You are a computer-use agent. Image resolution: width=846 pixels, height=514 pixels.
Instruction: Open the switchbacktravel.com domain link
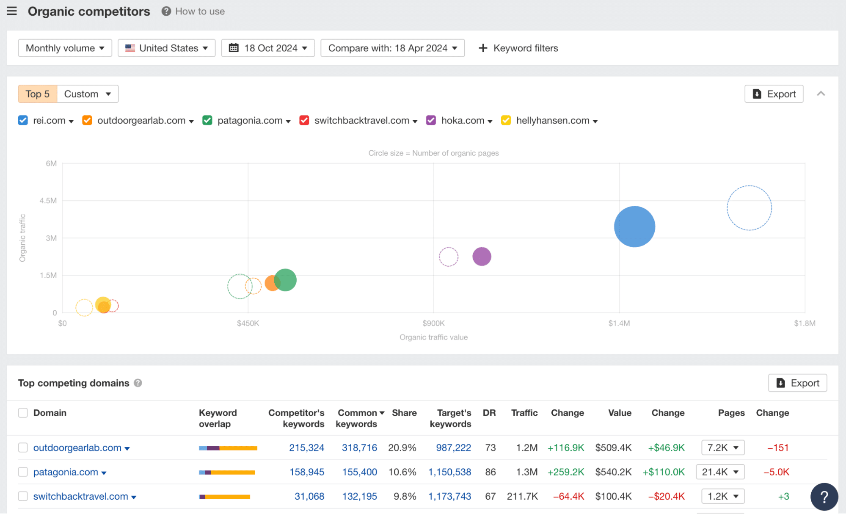pos(81,496)
